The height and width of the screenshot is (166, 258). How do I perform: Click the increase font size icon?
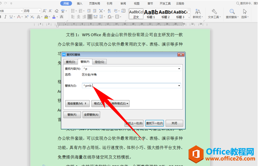pos(44,11)
